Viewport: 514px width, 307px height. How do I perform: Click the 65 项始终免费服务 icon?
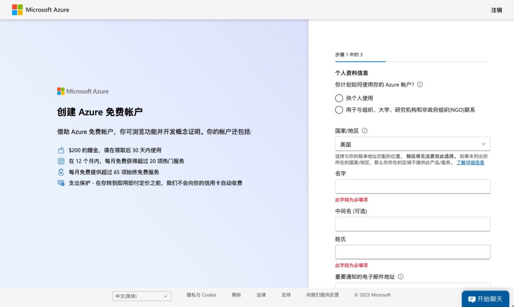pyautogui.click(x=61, y=172)
